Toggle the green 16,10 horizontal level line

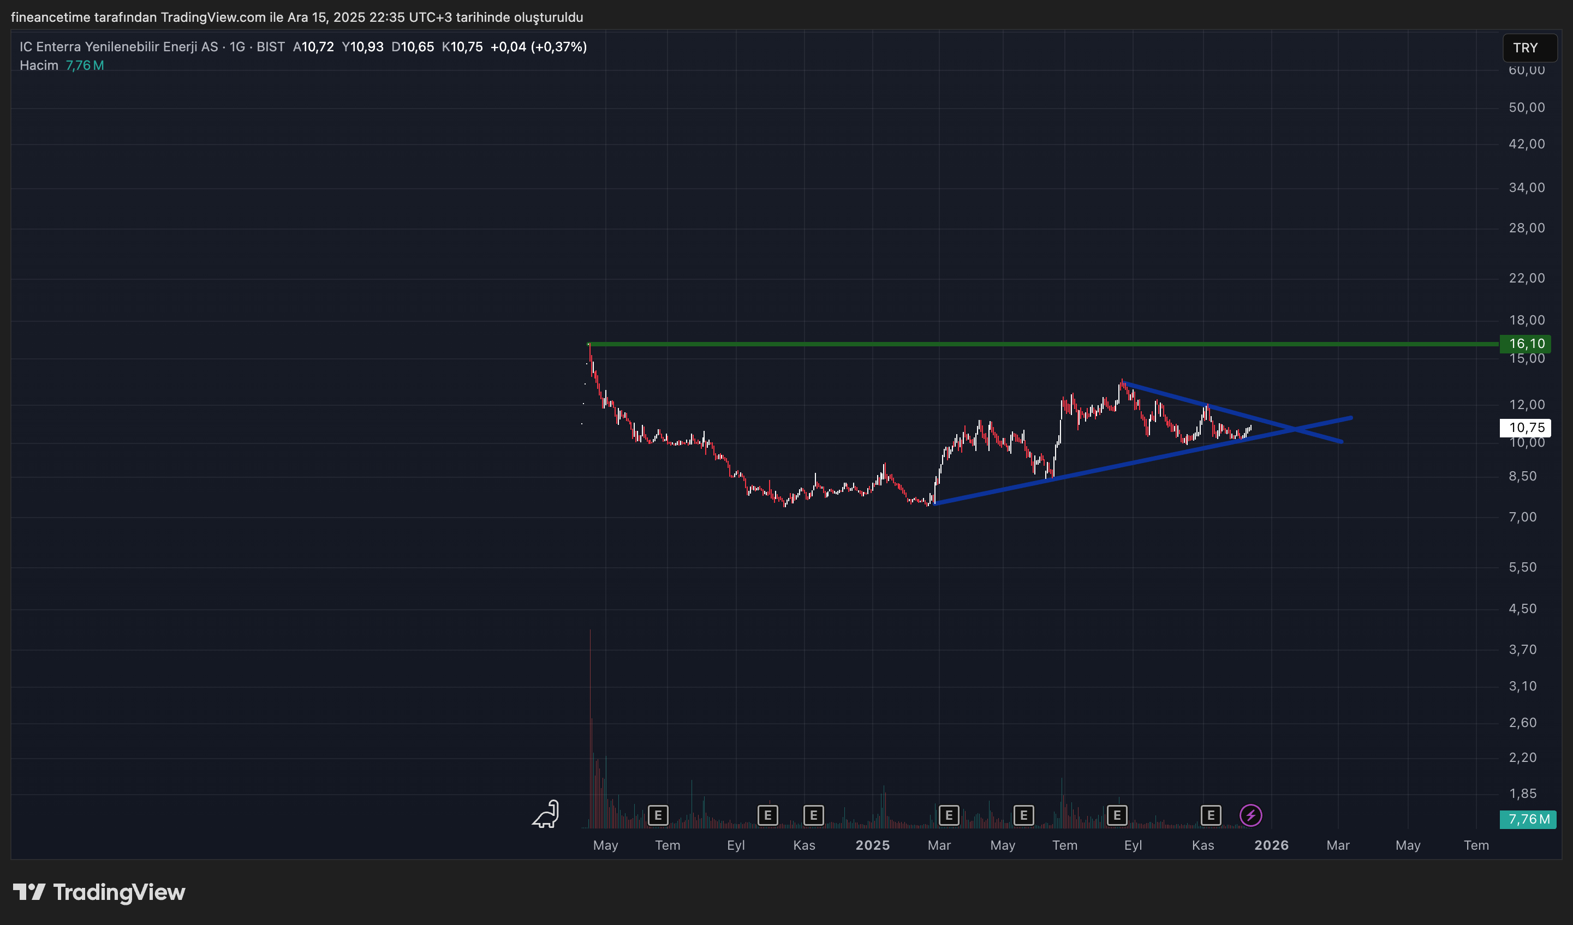pos(1061,343)
